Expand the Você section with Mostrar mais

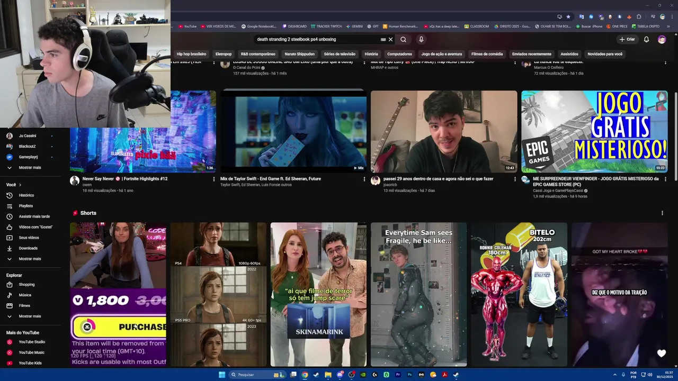(30, 259)
